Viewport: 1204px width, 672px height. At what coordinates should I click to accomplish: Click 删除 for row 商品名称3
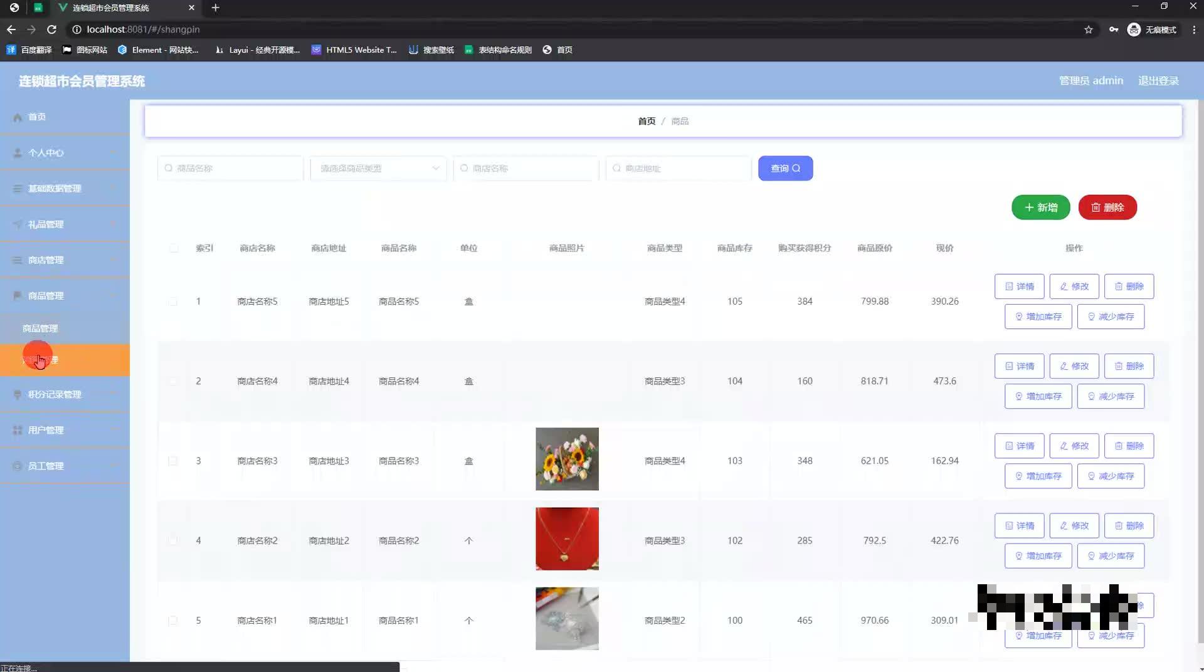coord(1129,446)
